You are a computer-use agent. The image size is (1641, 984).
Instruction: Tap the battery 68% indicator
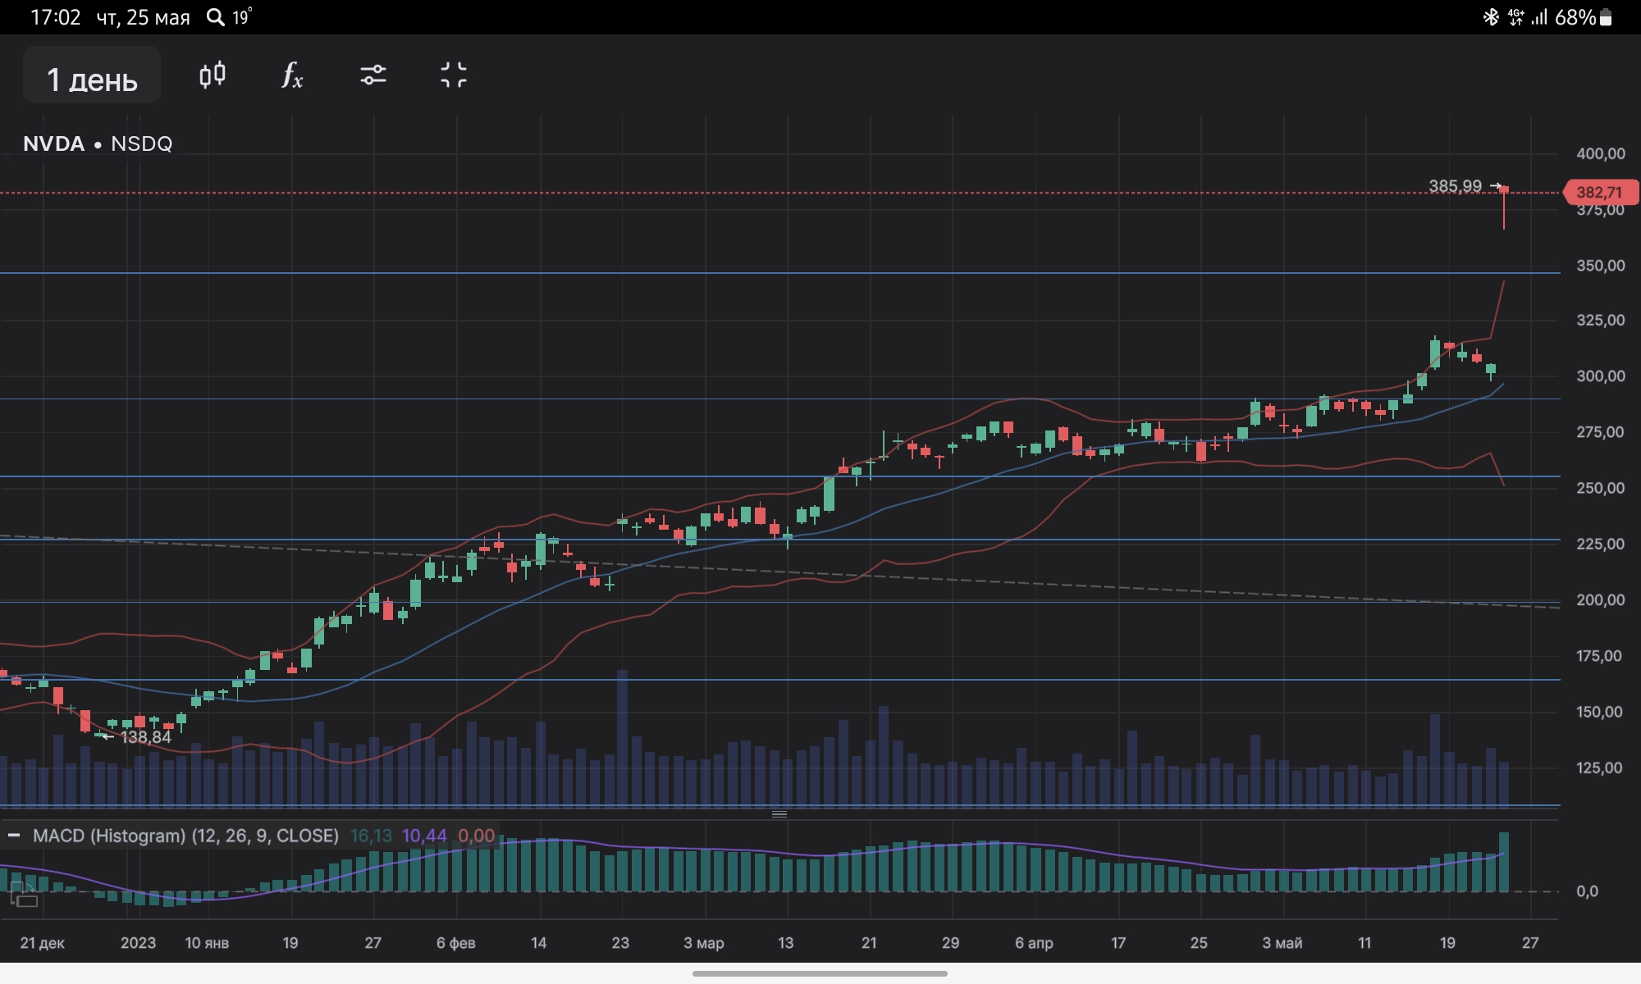click(1584, 17)
